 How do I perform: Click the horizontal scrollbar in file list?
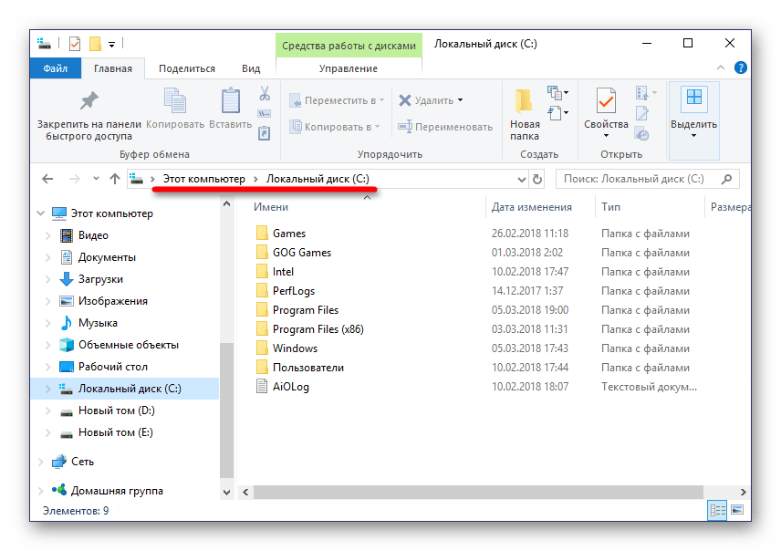pos(478,493)
